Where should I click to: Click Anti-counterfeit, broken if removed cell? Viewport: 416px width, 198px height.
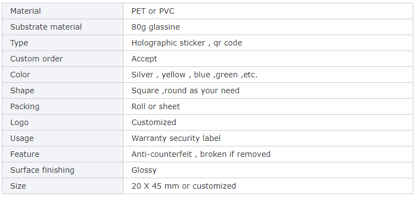(268, 154)
